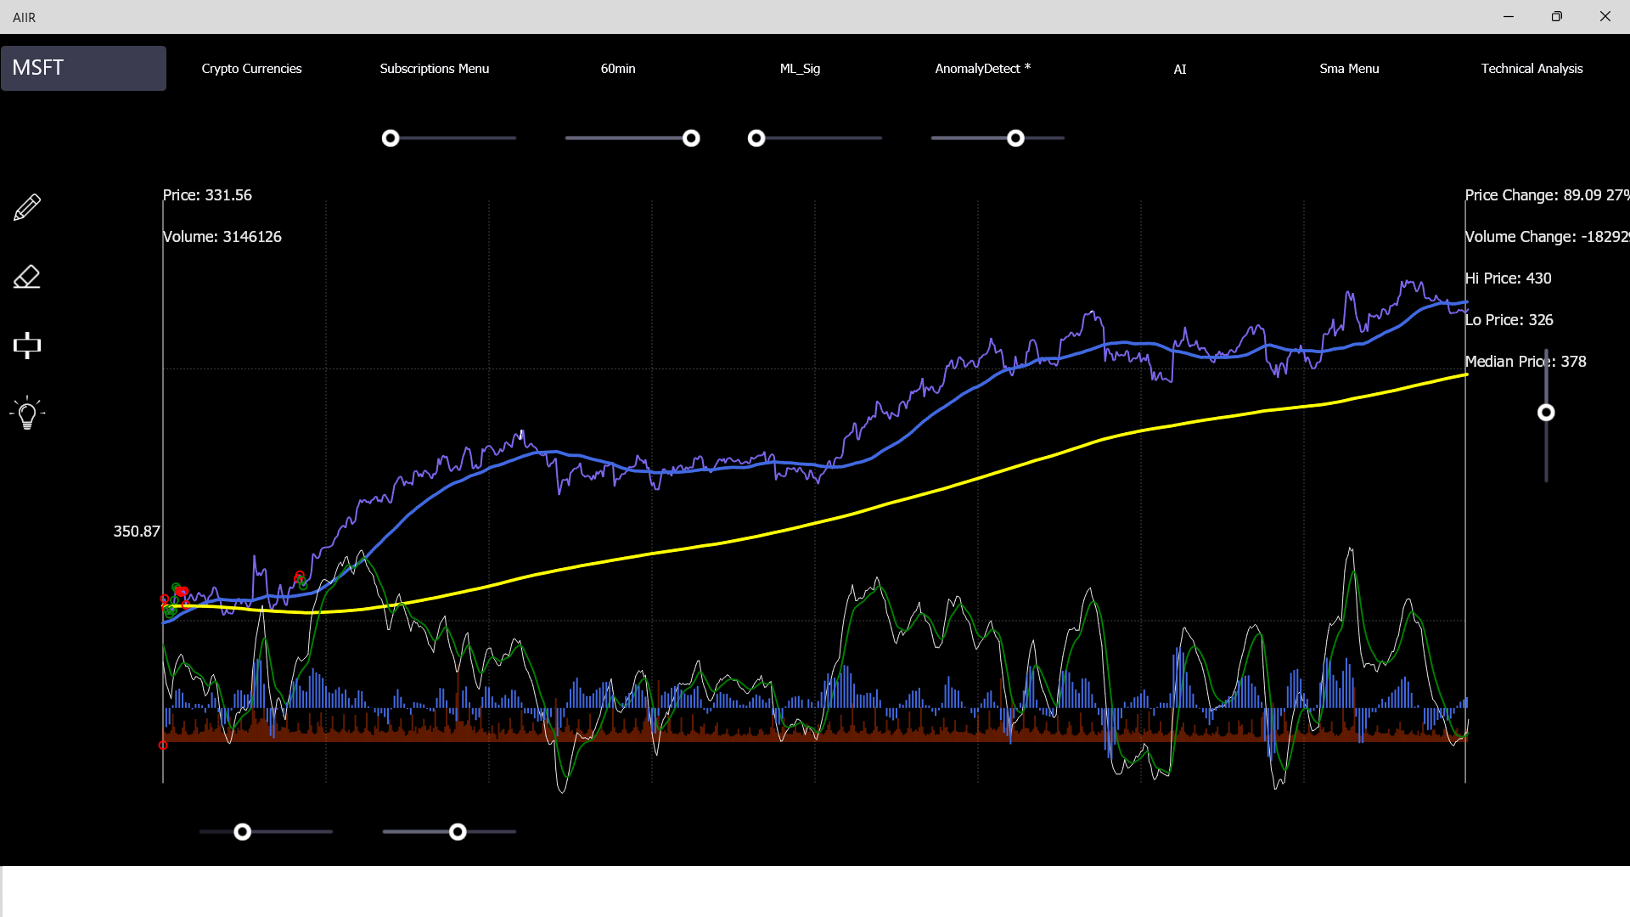Click the AI button

[x=1179, y=69]
